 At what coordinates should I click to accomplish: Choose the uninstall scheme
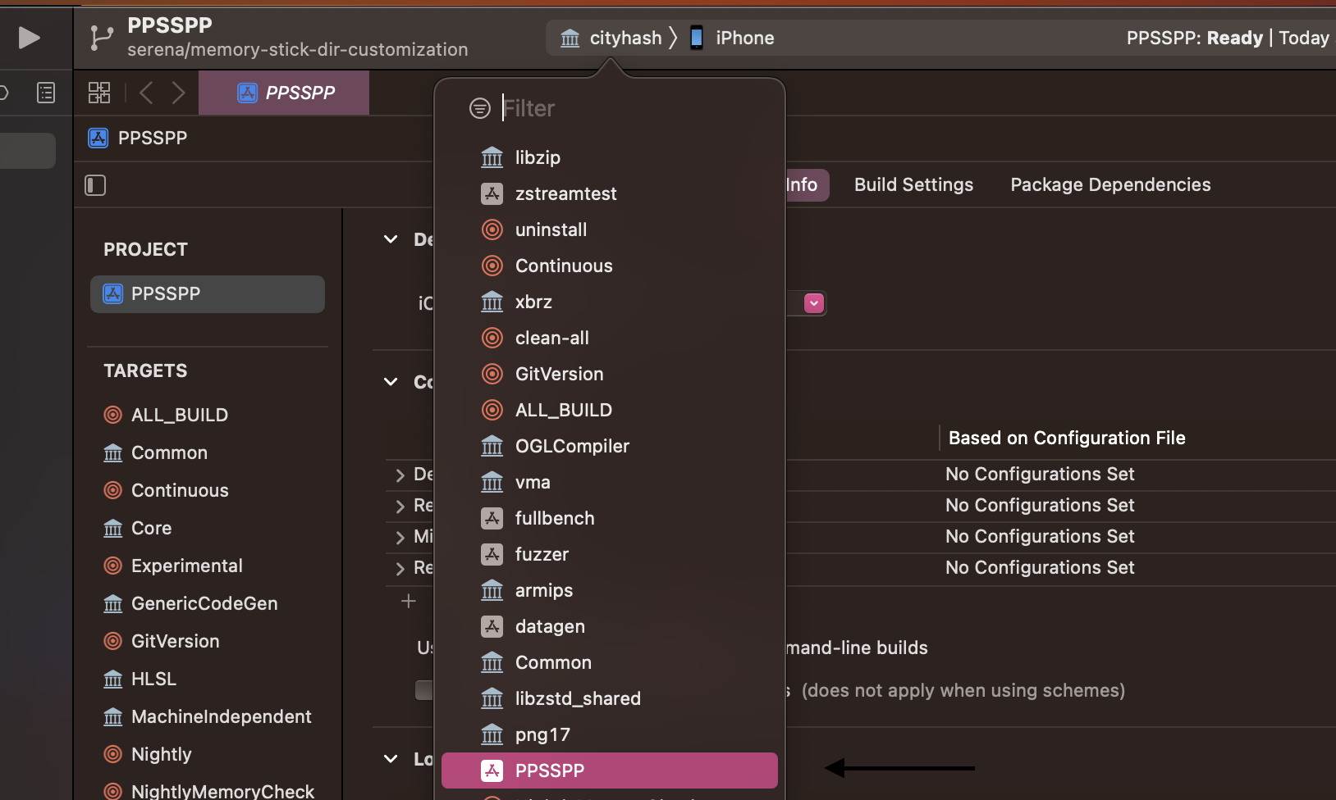point(609,230)
